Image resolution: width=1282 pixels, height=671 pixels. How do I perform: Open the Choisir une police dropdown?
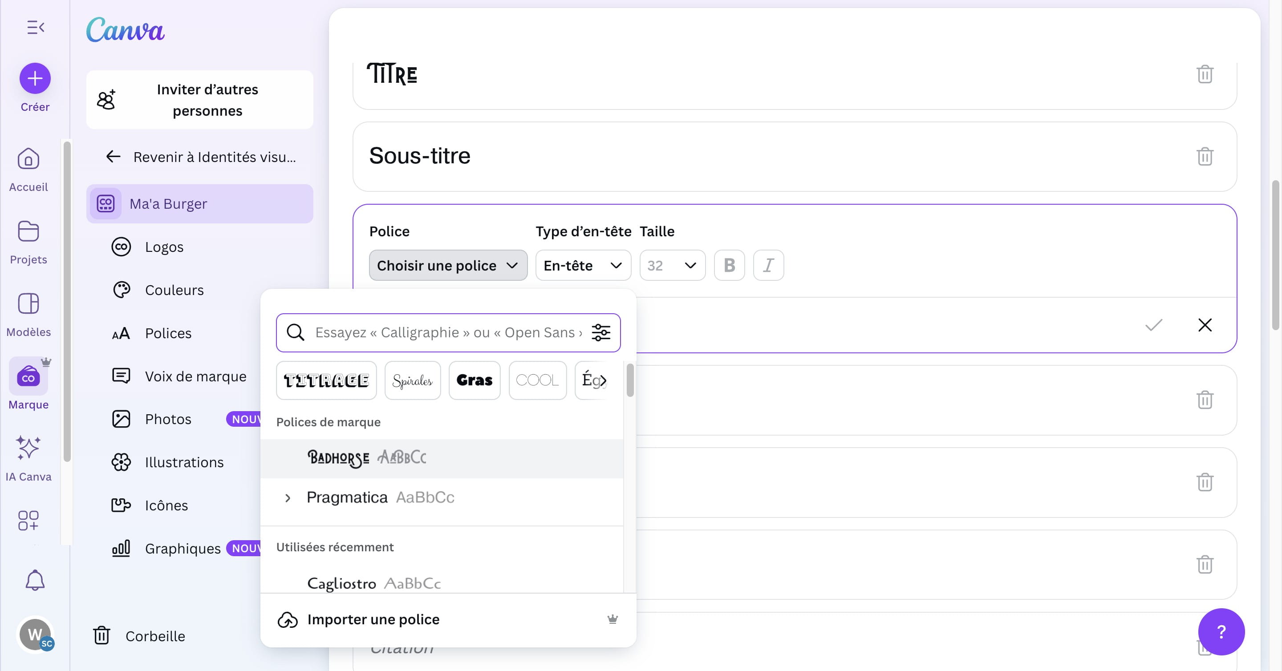click(x=447, y=265)
